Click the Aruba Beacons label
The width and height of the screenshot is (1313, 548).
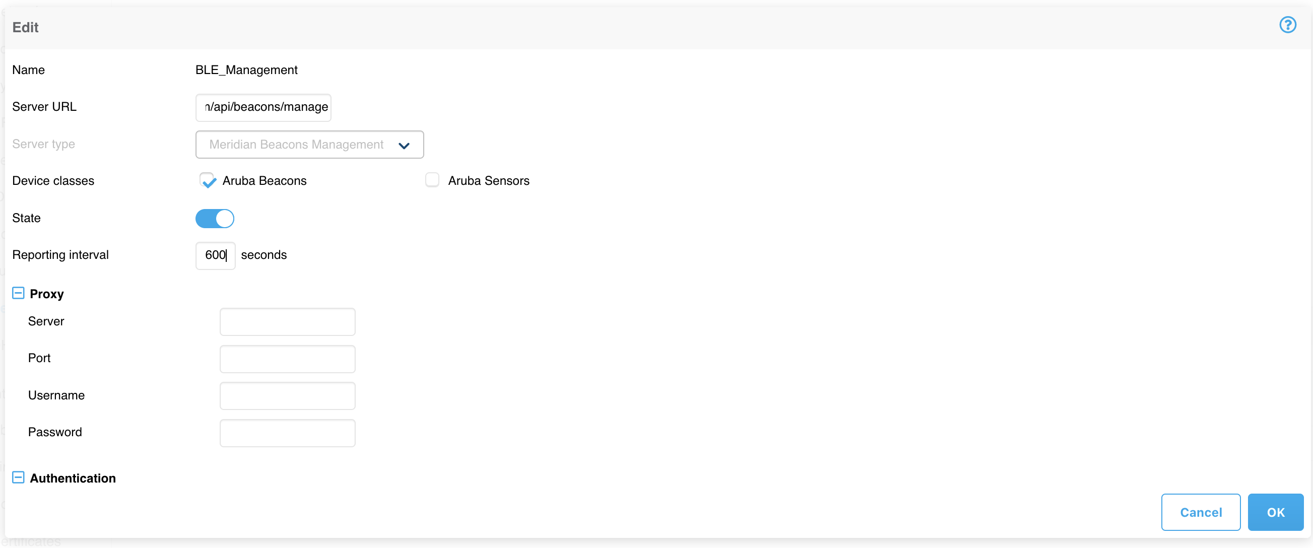coord(264,180)
